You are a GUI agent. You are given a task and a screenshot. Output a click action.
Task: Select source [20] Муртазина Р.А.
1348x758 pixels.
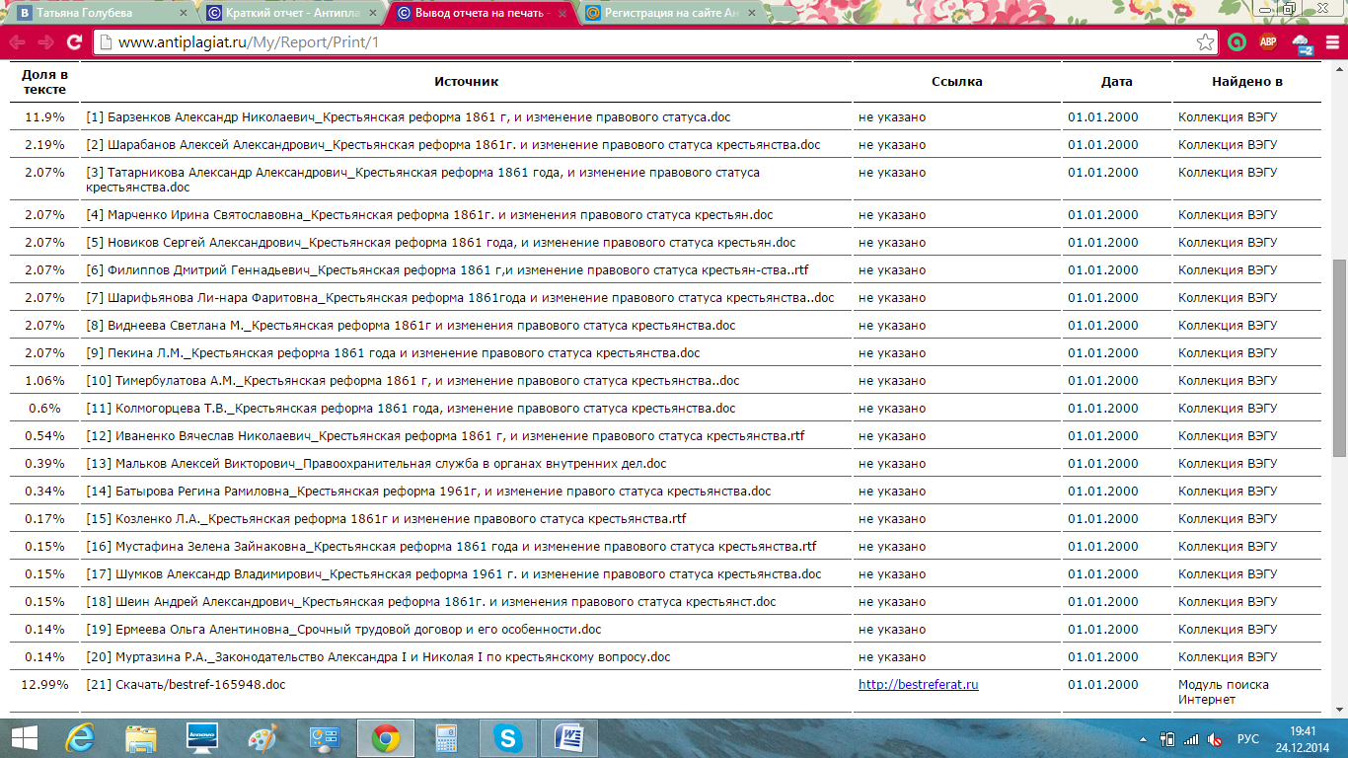[x=378, y=656]
